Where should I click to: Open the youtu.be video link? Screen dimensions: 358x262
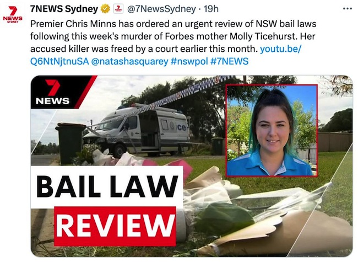[281, 49]
